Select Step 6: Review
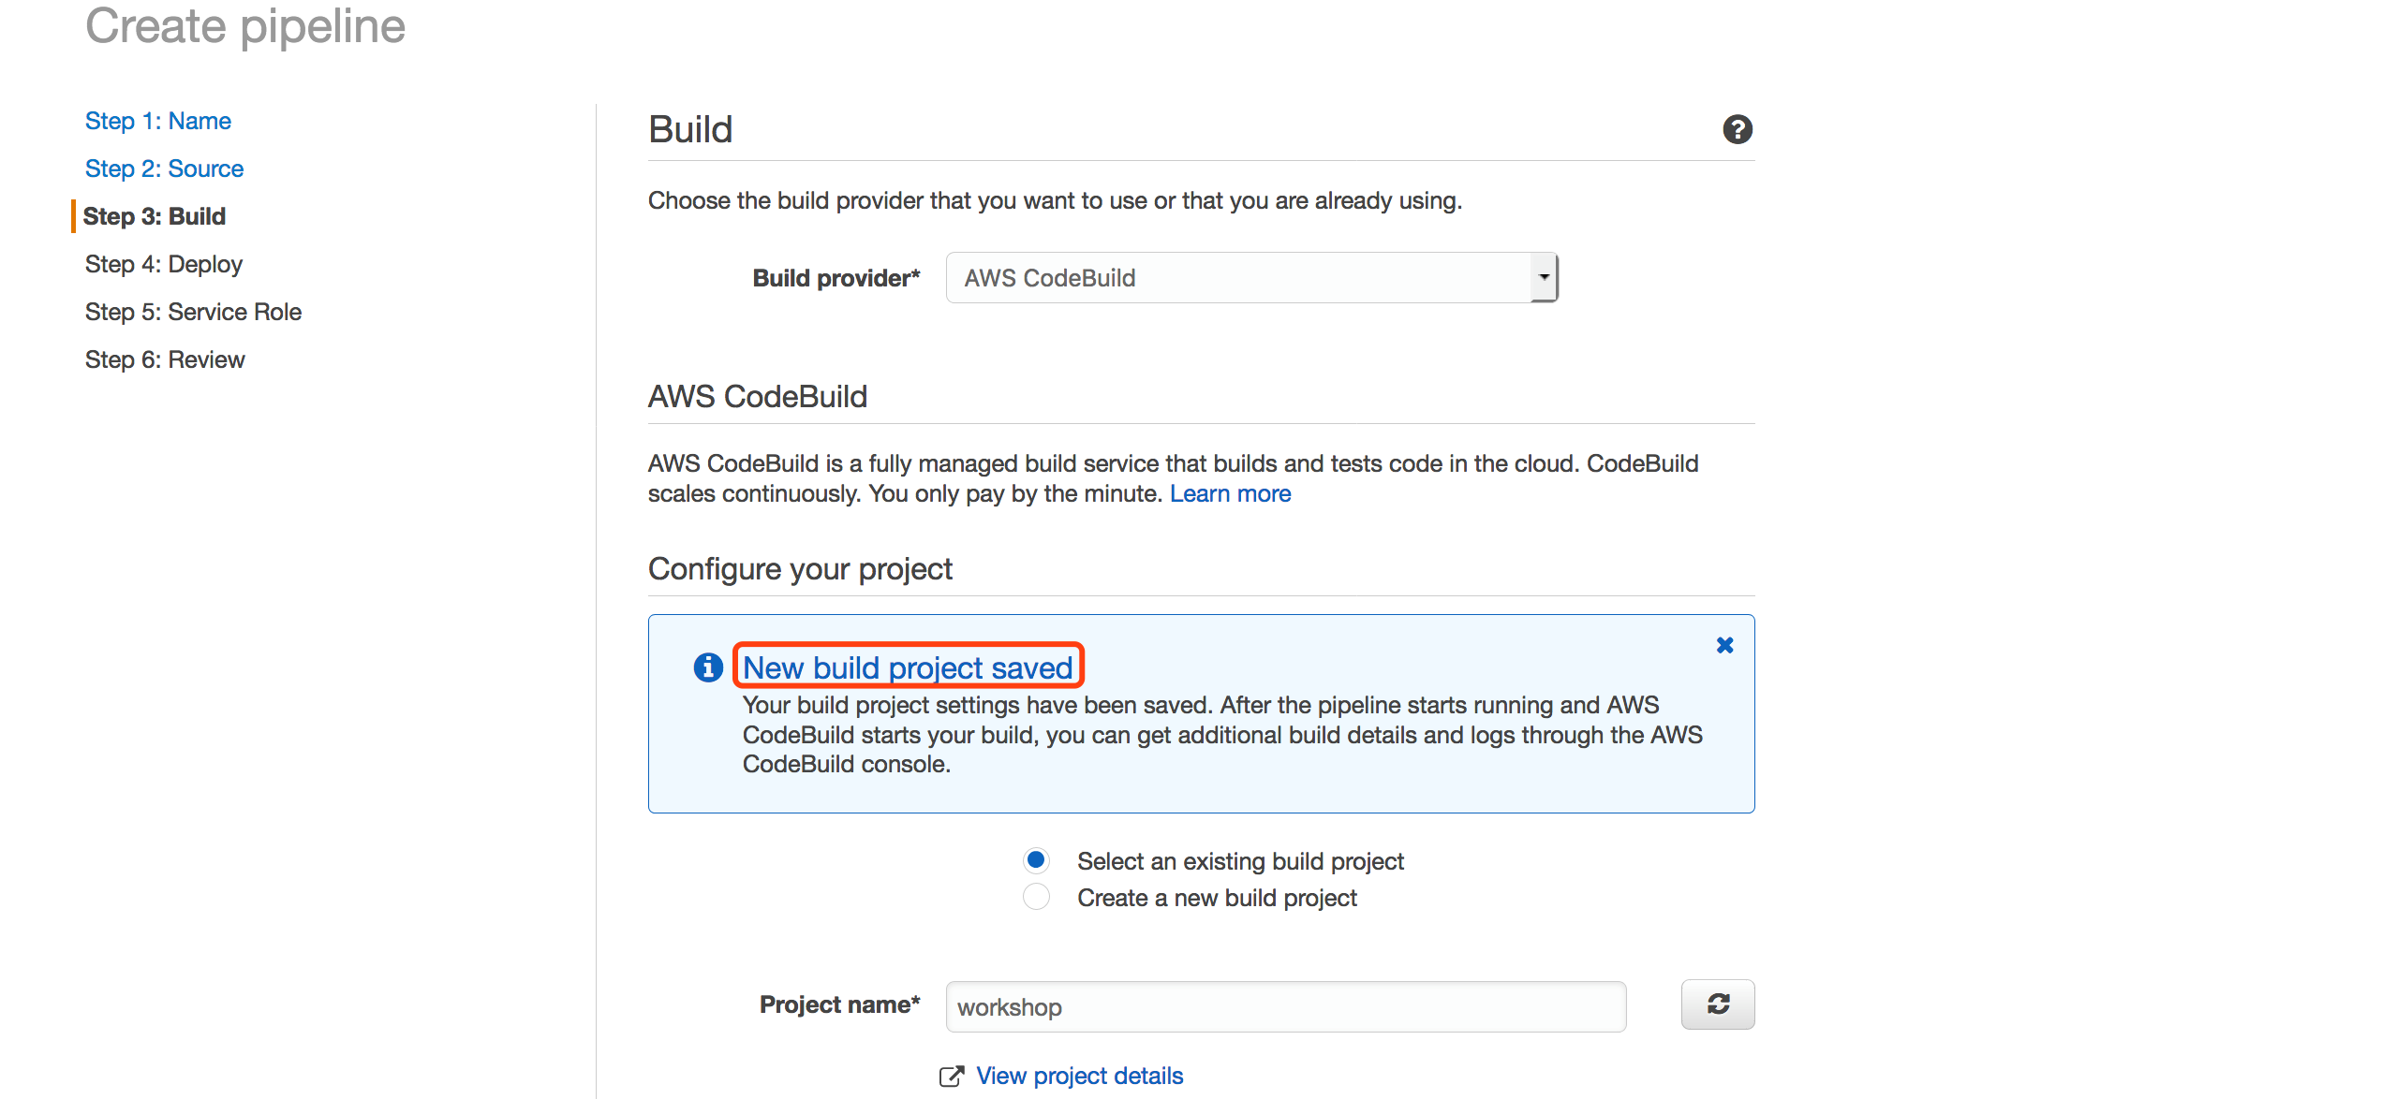This screenshot has width=2396, height=1099. 164,359
